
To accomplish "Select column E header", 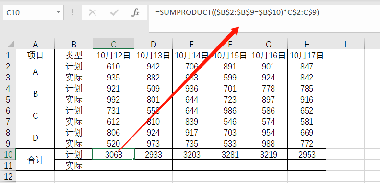I will pyautogui.click(x=192, y=44).
